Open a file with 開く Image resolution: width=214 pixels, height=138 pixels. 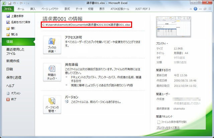pyautogui.click(x=11, y=28)
